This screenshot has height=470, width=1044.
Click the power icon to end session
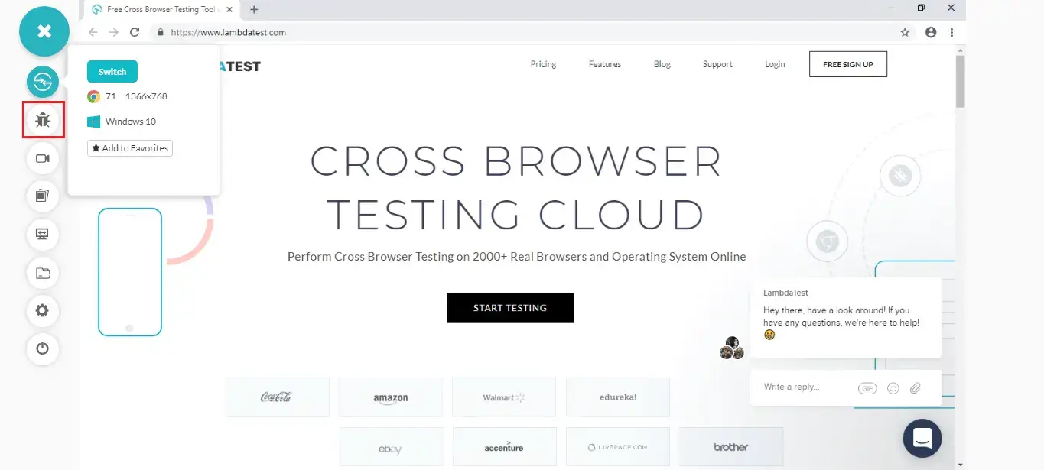[43, 348]
